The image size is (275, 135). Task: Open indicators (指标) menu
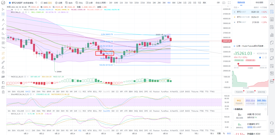tap(46, 3)
